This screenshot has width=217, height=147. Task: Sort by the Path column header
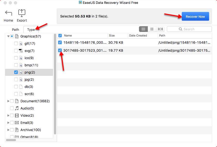pos(185,35)
